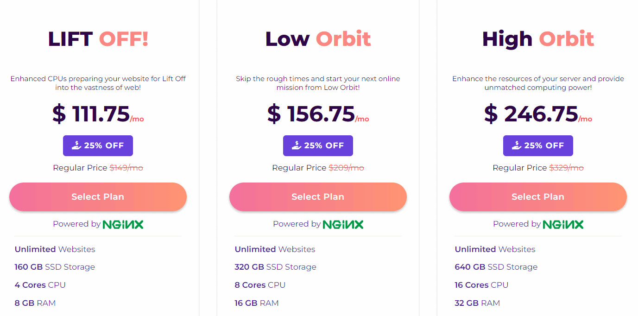Pick the High Orbit Select Plan button
Viewport: 638px width, 316px height.
(538, 197)
